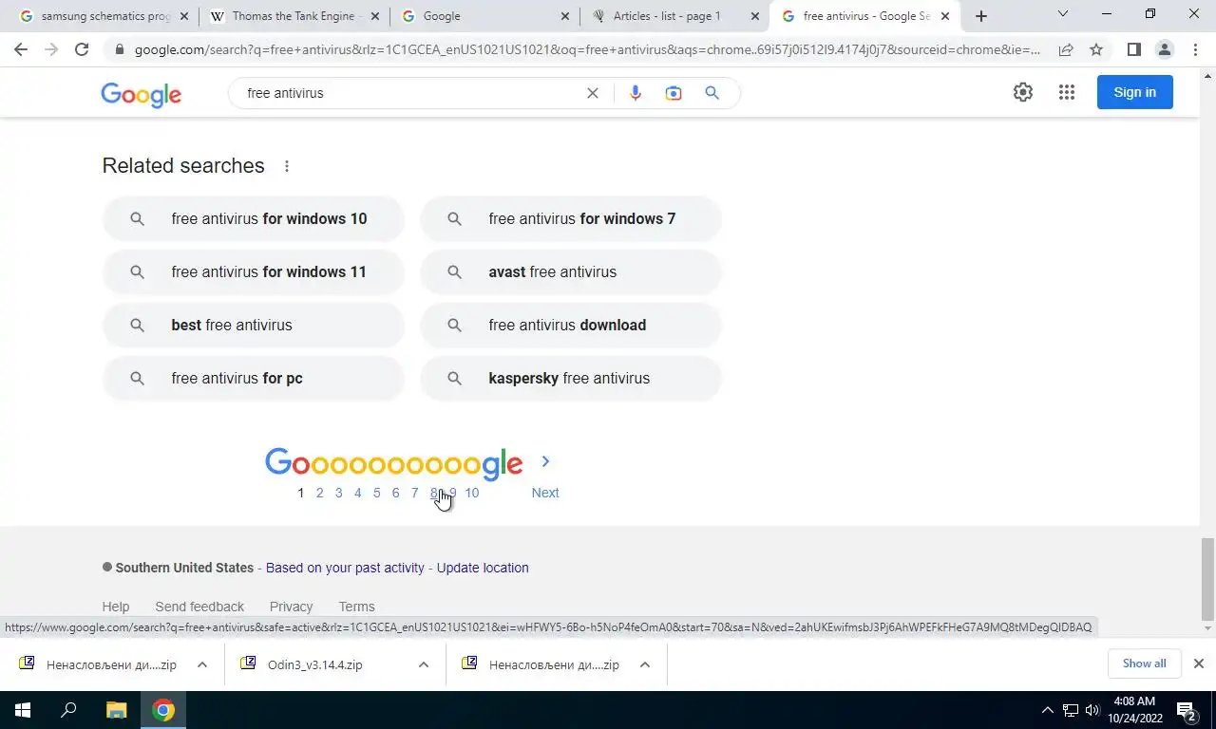Viewport: 1216px width, 729px height.
Task: Close the 'samsung schematics' tab
Action: click(x=184, y=16)
